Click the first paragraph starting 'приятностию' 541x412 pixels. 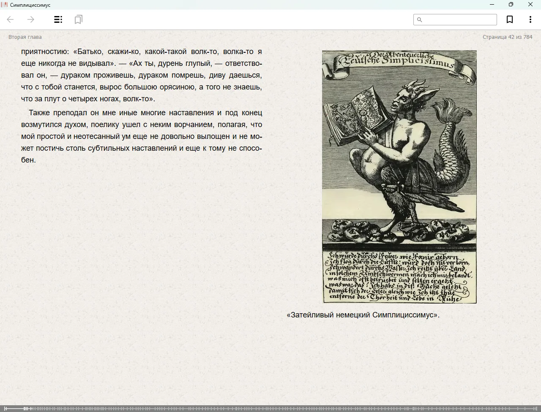(x=142, y=75)
